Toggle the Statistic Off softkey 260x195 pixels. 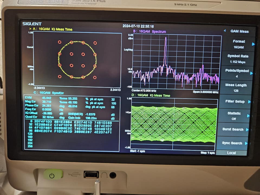click(x=234, y=116)
